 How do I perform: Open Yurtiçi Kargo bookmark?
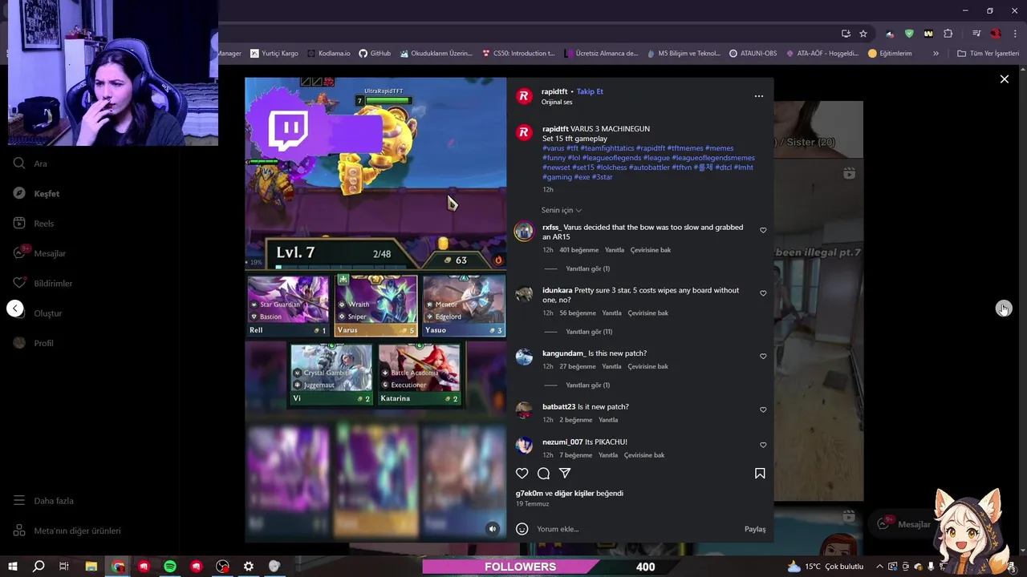click(274, 54)
